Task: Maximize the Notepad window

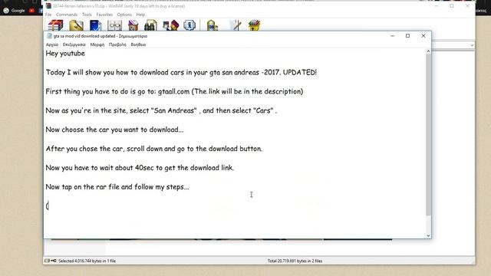Action: tap(407, 36)
